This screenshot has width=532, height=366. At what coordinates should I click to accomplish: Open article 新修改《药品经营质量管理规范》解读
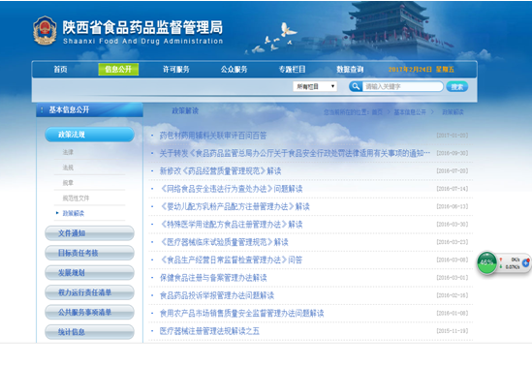click(221, 171)
